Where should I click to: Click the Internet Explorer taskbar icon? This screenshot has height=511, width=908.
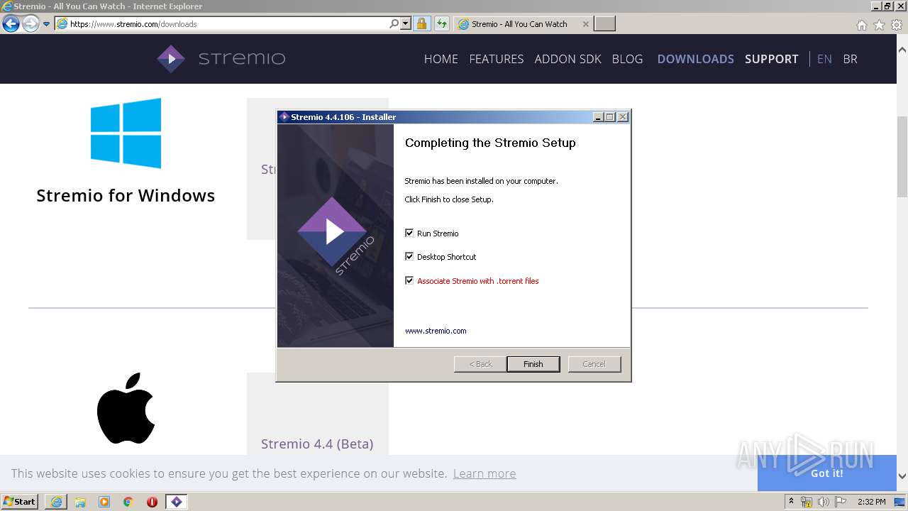point(56,502)
